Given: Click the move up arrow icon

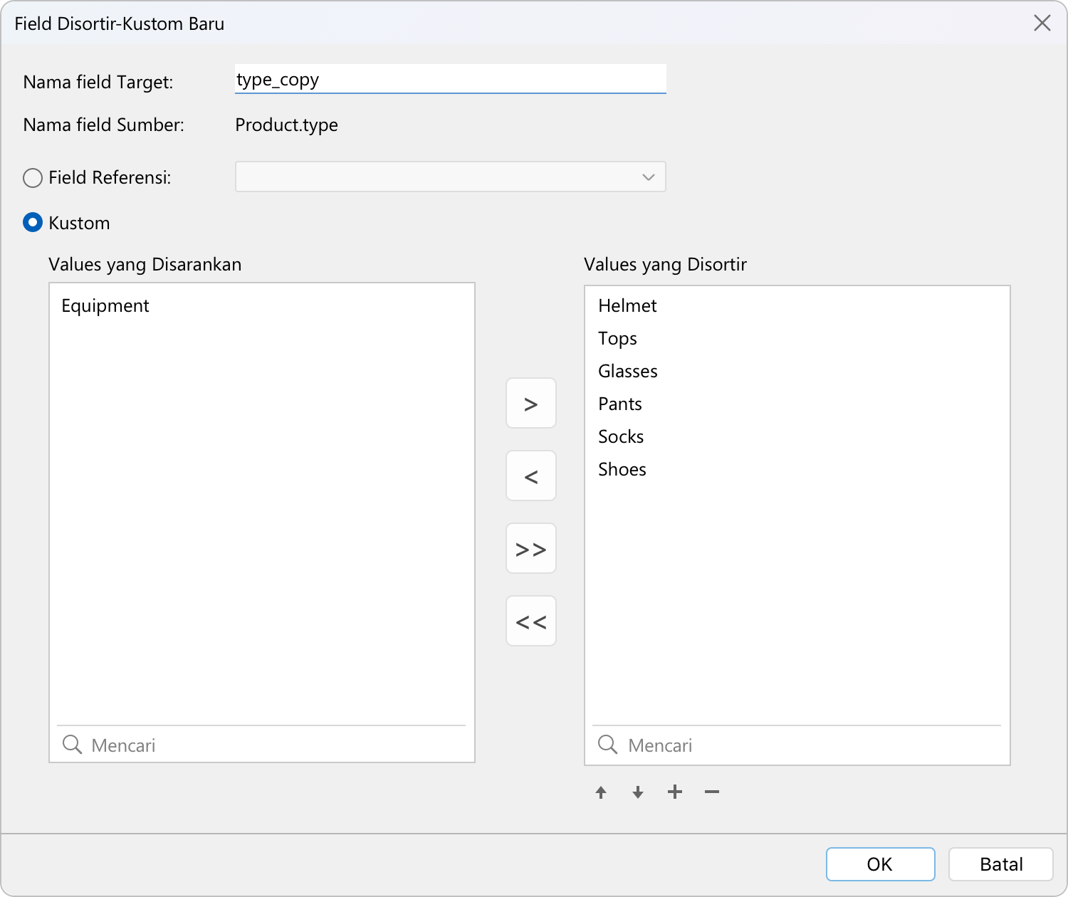Looking at the screenshot, I should 601,792.
